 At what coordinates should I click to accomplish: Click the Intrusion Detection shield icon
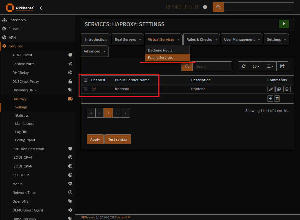tap(70, 149)
